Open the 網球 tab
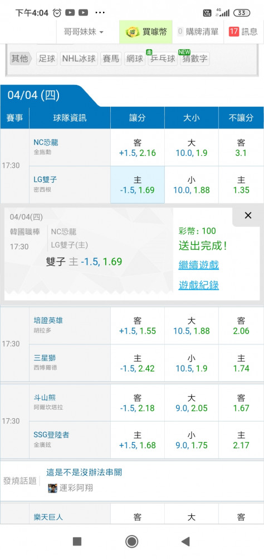 pos(135,59)
